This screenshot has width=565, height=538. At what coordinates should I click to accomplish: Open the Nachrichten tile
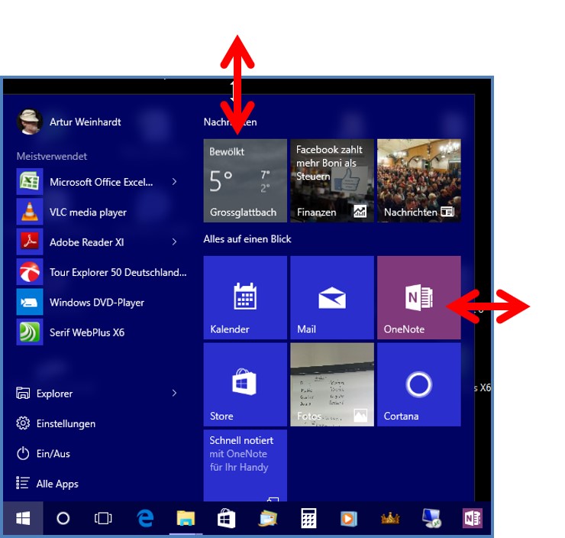pos(418,180)
